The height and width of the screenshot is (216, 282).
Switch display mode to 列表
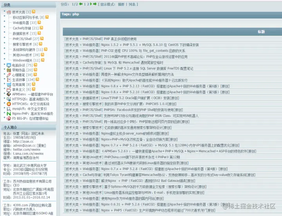132,4
